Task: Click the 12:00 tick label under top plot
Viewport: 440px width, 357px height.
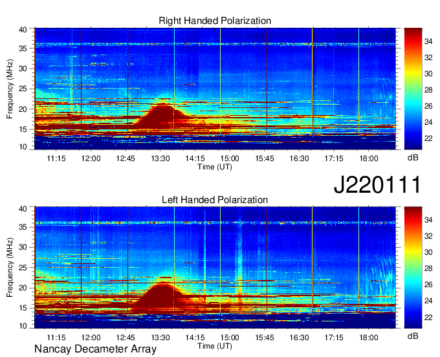Action: (91, 158)
